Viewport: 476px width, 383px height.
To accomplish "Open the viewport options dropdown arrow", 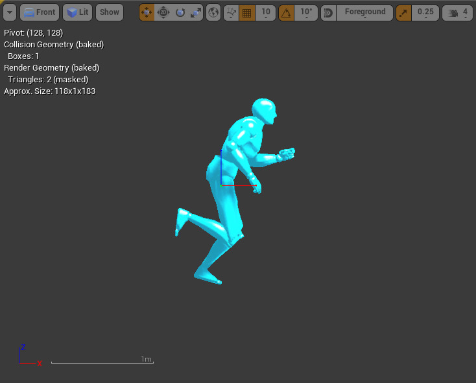I will tap(10, 12).
